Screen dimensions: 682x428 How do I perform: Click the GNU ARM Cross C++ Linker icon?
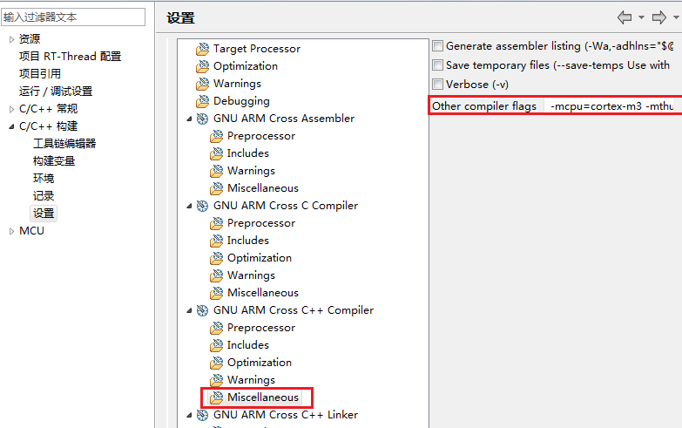pyautogui.click(x=203, y=415)
